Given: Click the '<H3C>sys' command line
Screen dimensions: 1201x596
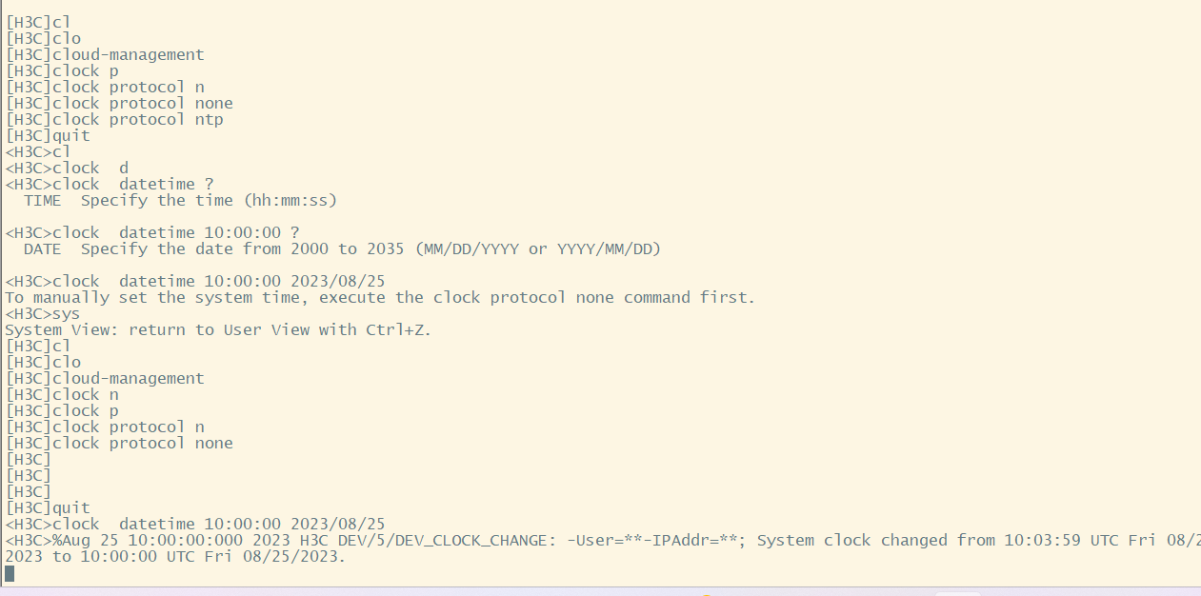Looking at the screenshot, I should (43, 314).
